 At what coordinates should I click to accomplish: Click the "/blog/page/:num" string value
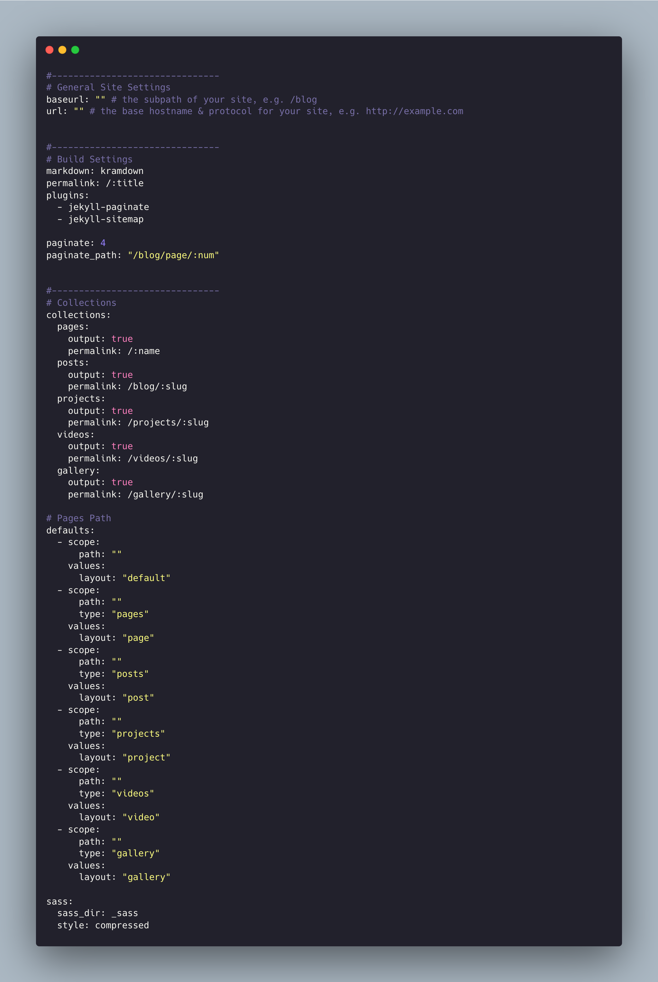click(x=173, y=255)
